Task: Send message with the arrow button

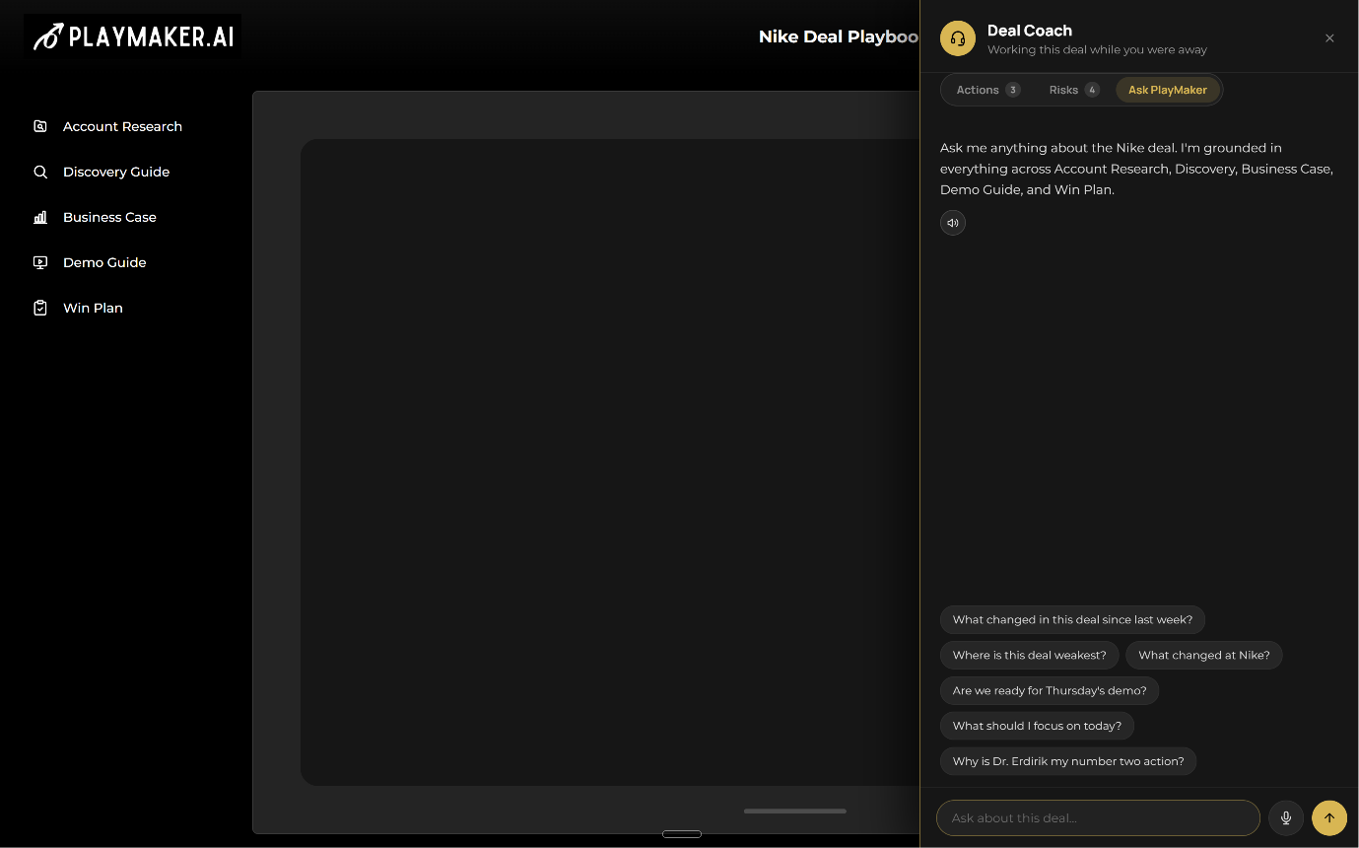Action: click(1329, 817)
